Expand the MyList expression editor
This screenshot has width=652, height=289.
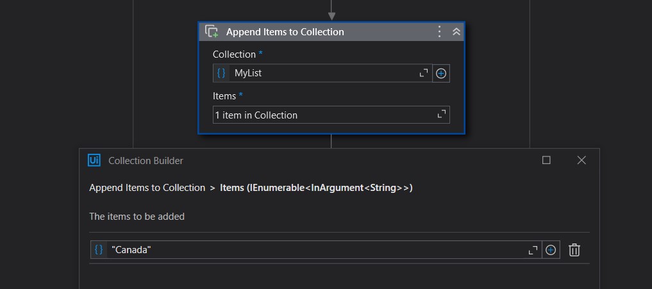(424, 74)
